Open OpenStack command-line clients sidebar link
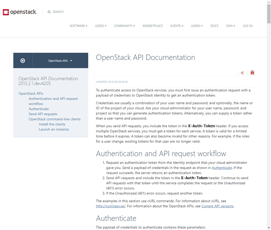 55,119
